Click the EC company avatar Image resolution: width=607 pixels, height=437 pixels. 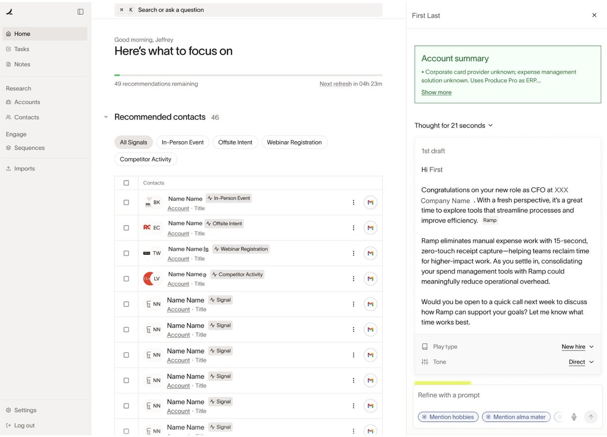coord(147,228)
